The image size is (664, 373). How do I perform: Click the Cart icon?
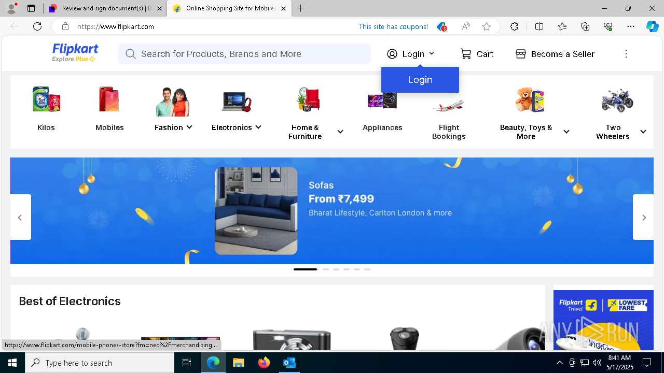pos(466,54)
